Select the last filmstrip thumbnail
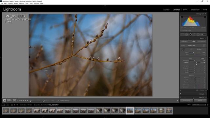This screenshot has height=118, width=210. click(x=169, y=110)
